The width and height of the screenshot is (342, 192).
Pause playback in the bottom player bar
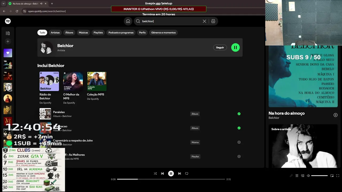pyautogui.click(x=171, y=174)
